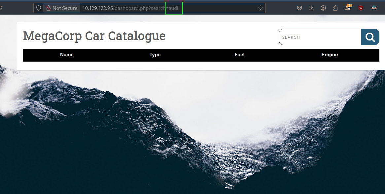The height and width of the screenshot is (194, 385).
Task: Select the Fuel column header
Action: (x=239, y=55)
